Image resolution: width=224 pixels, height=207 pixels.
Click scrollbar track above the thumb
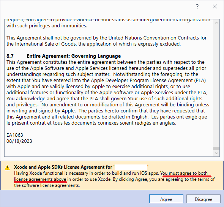pos(216,86)
